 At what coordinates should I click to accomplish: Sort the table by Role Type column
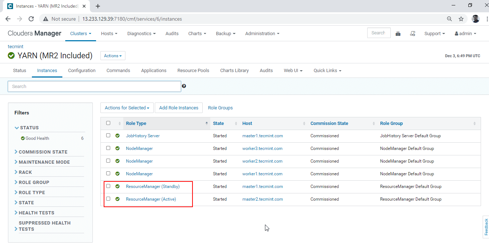pyautogui.click(x=136, y=123)
